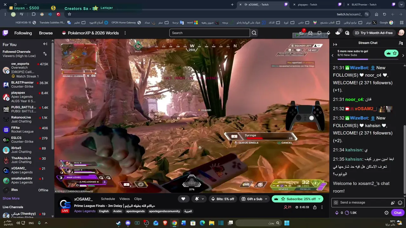The height and width of the screenshot is (228, 406).
Task: Open the Whispers chat bubble icon
Action: click(319, 33)
